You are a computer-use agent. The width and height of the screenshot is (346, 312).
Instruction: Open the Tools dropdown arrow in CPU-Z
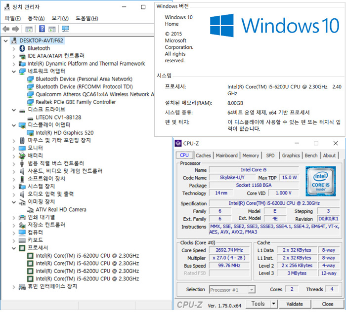[274, 304]
